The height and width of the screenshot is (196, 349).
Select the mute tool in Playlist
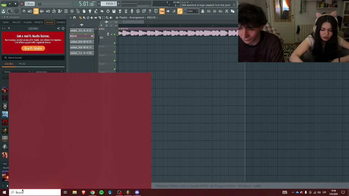(92, 18)
